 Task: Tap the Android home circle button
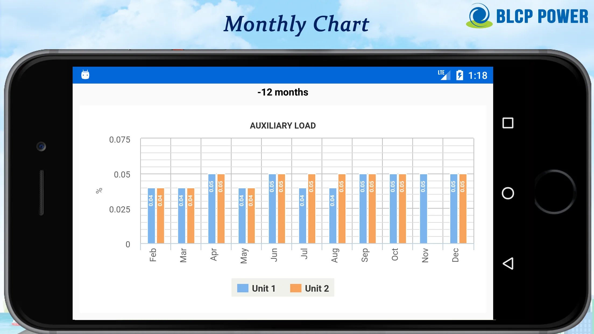coord(508,193)
